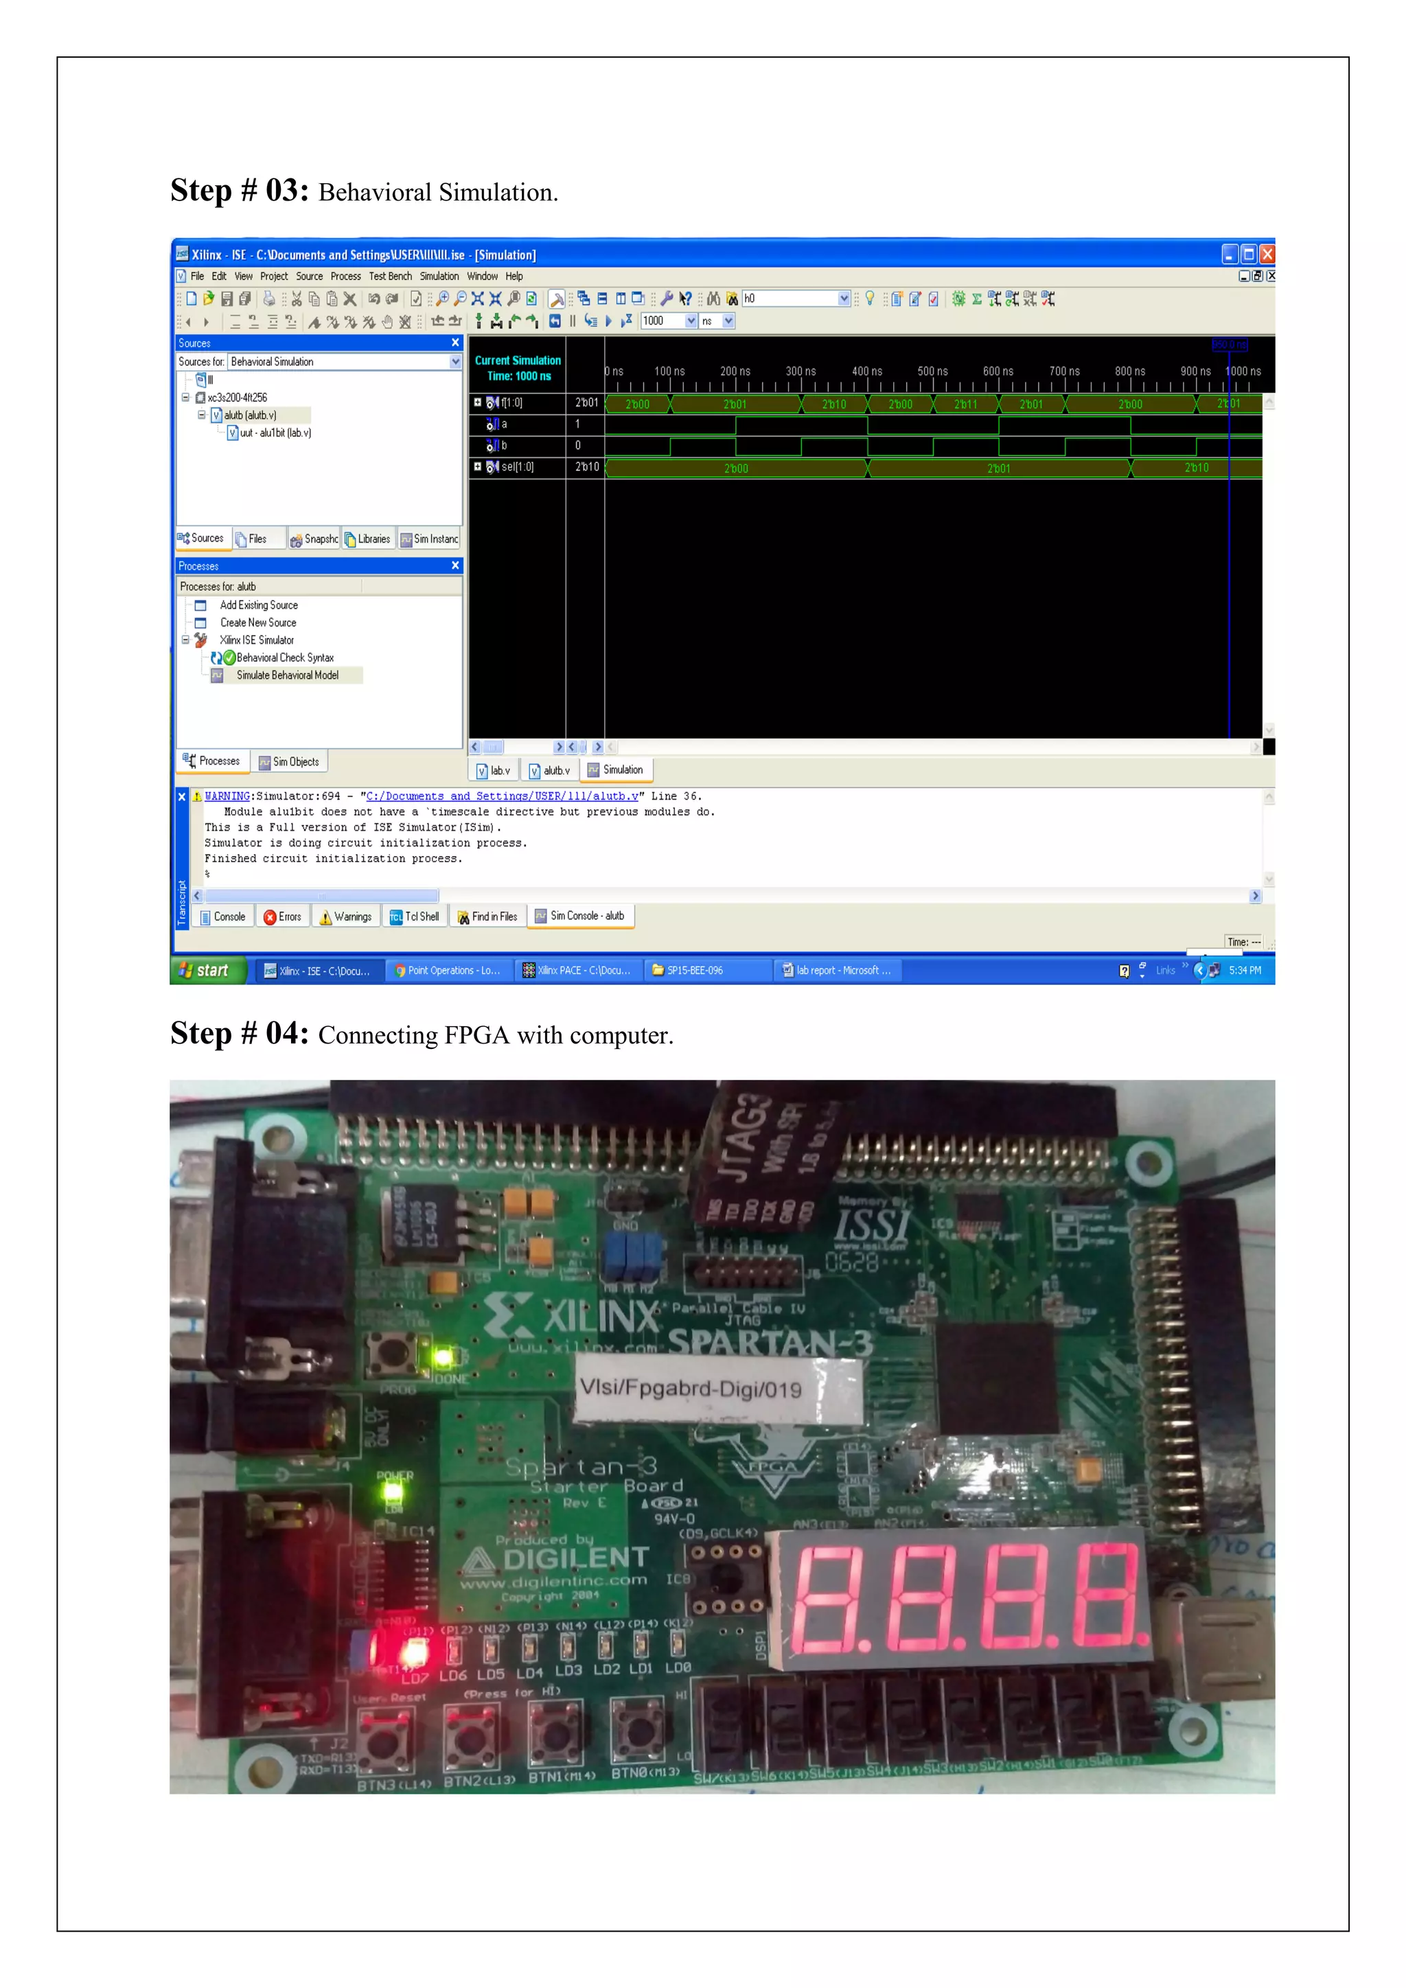Screen dimensions: 1406x1988
Task: Open the File menu
Action: point(198,276)
